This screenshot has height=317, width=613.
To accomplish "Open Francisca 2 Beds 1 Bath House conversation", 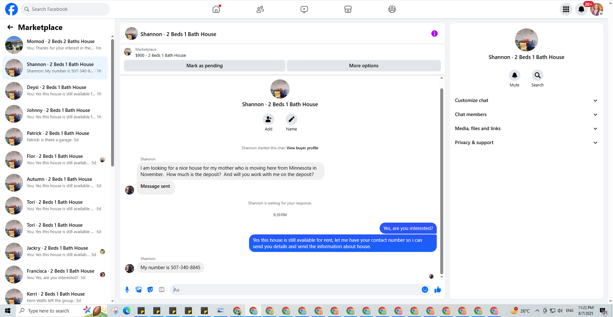I will pos(55,275).
